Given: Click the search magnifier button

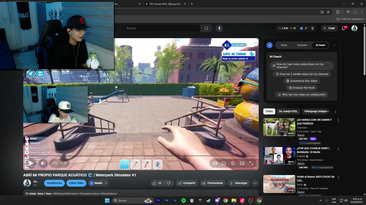Looking at the screenshot, I should [206, 28].
